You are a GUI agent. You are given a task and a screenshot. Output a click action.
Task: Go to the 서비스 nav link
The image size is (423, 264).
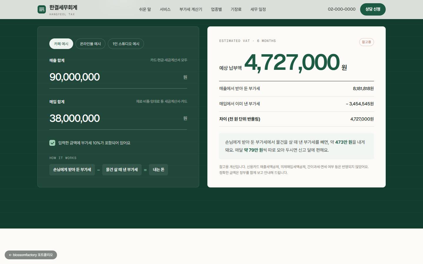165,9
